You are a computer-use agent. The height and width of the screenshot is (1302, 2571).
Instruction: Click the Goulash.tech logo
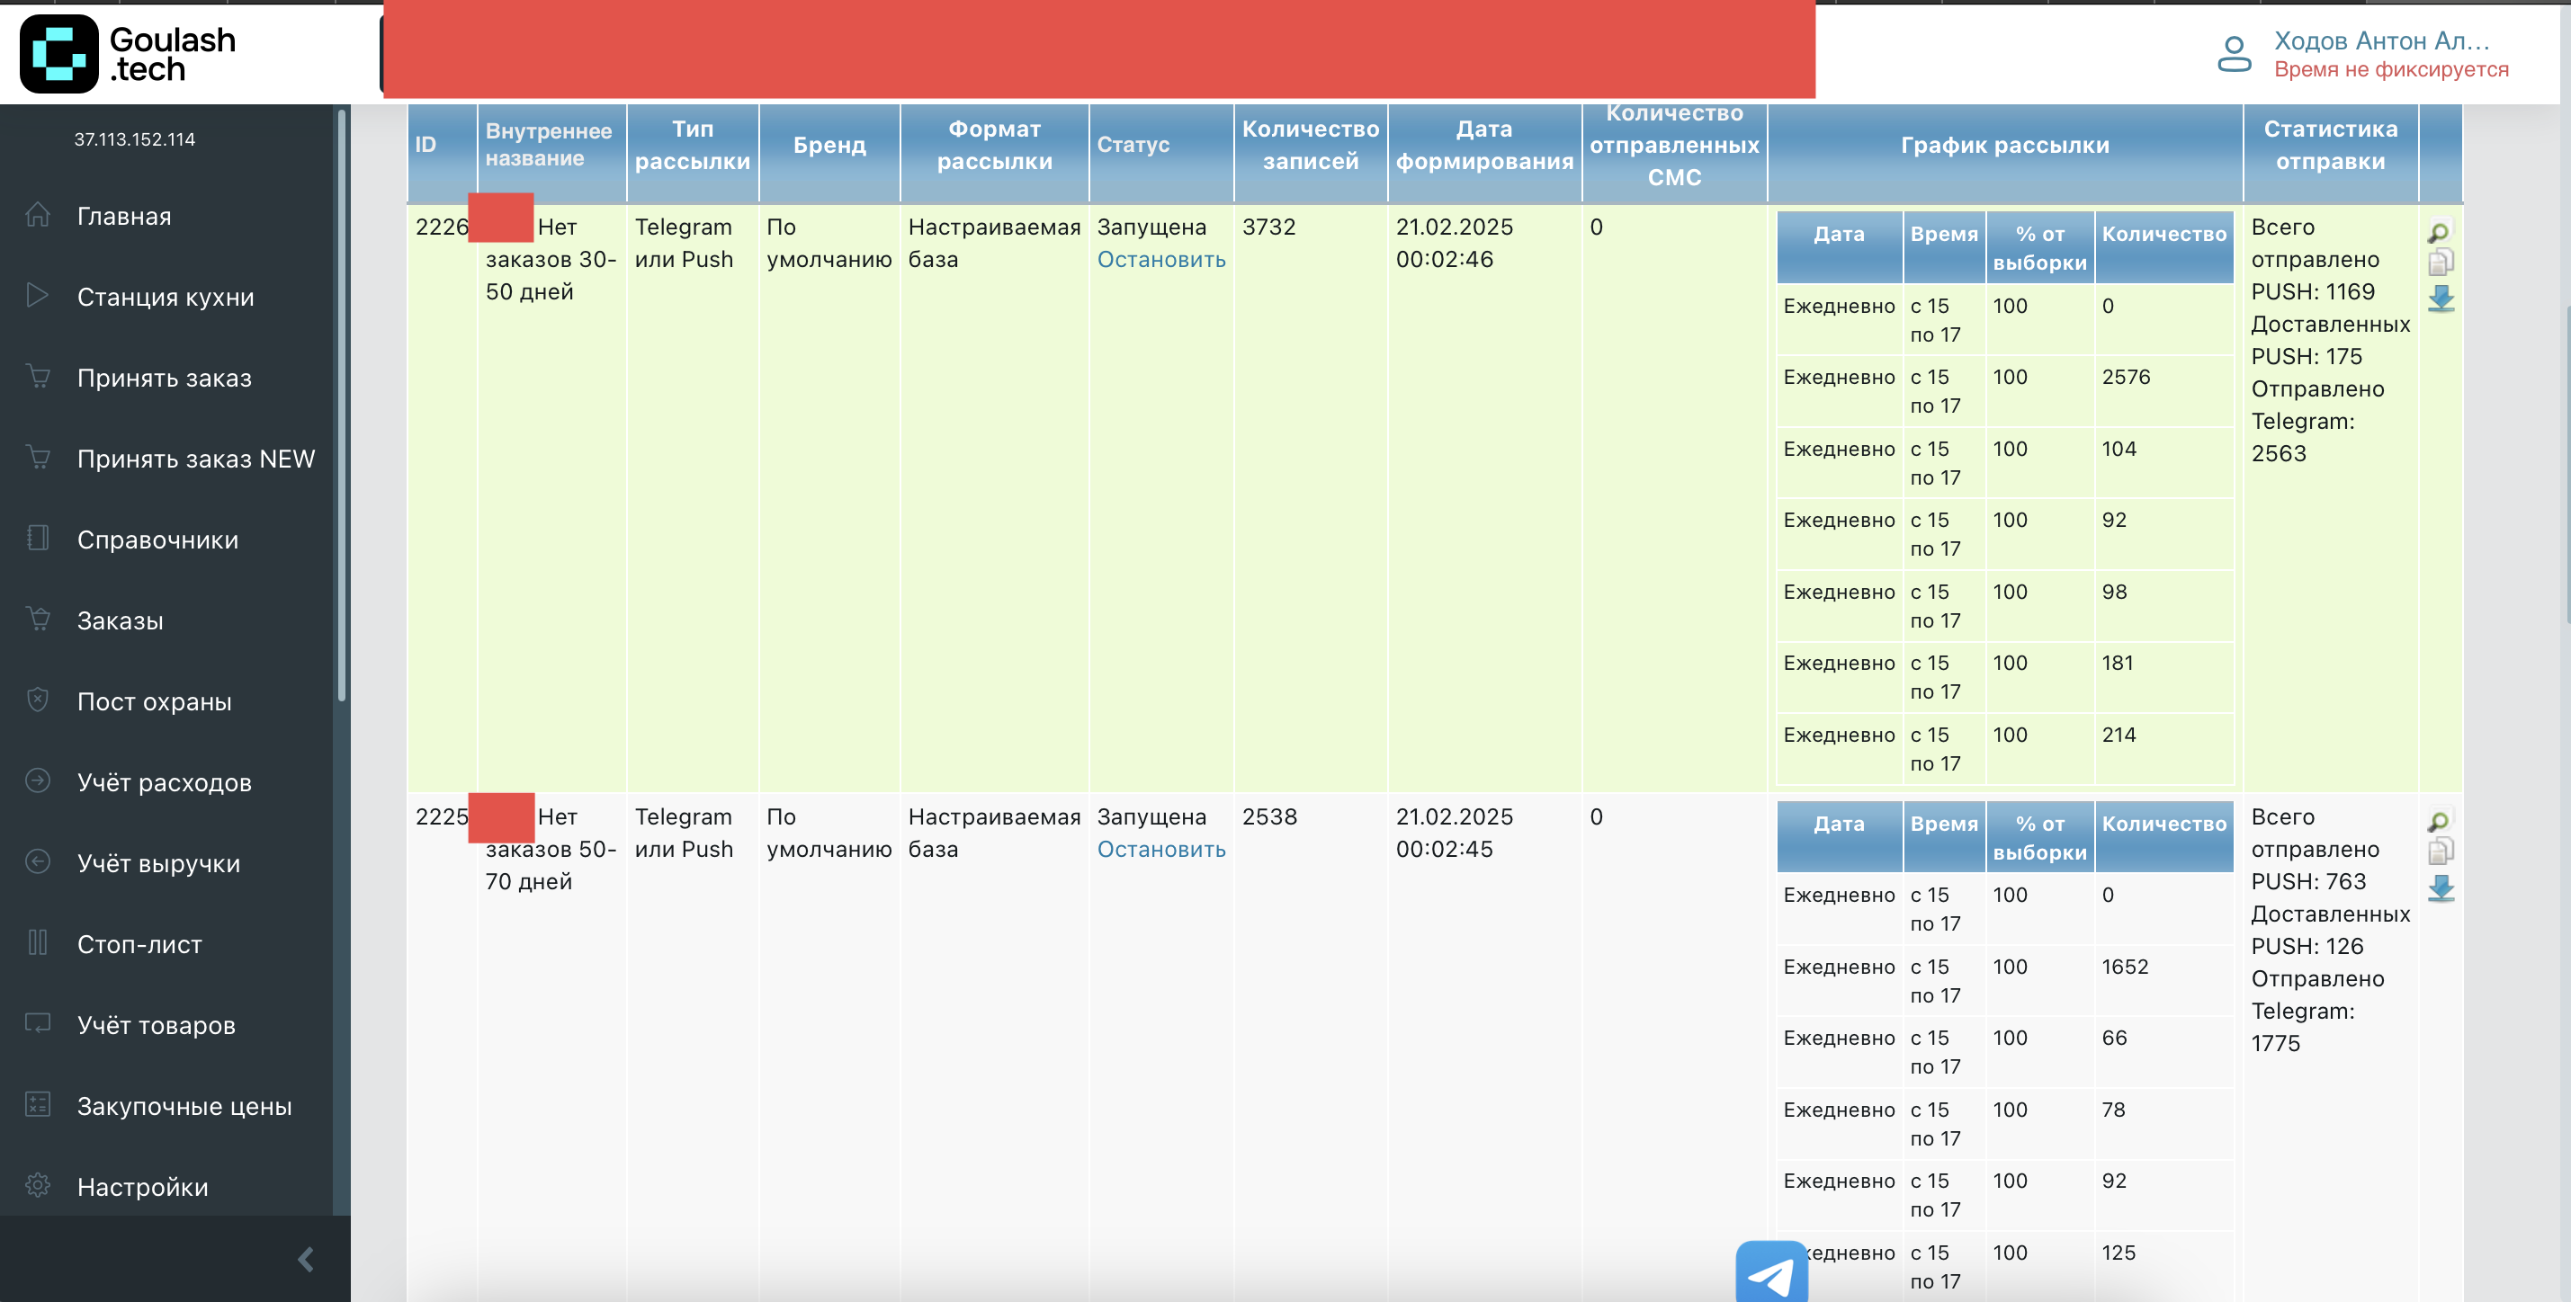pos(128,53)
